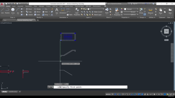
Task: Click the Copy tool
Action: tap(29, 12)
